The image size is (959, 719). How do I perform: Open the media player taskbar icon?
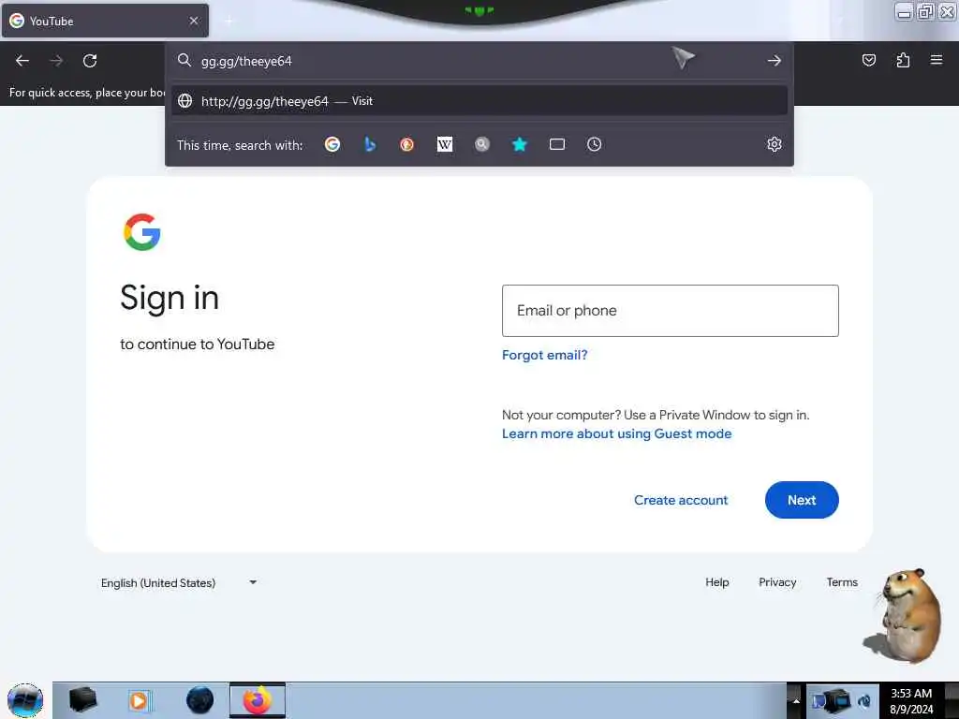click(x=139, y=700)
